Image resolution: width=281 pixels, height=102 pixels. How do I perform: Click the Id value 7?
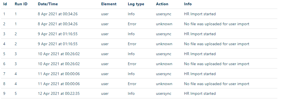tap(4, 74)
